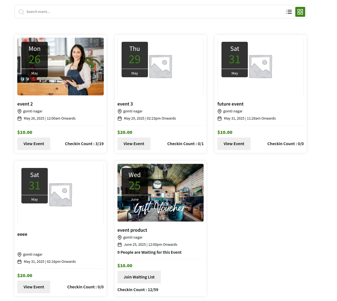Click the search magnifier icon
The width and height of the screenshot is (337, 301).
click(x=21, y=12)
